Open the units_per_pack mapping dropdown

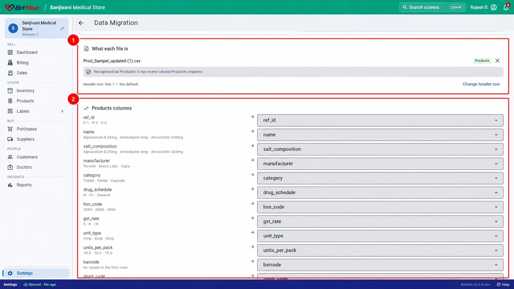pos(380,250)
